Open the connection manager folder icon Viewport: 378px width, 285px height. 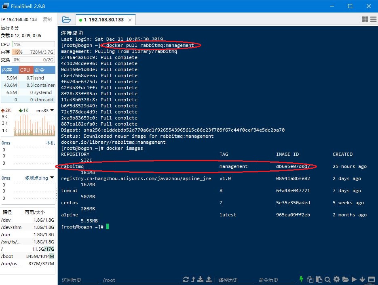66,19
